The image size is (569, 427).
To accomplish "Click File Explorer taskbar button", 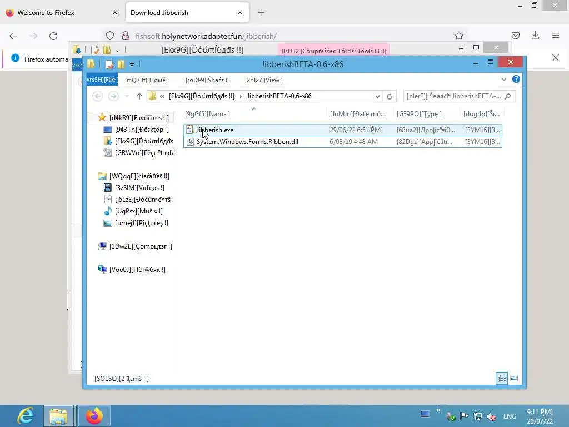I will (x=58, y=416).
